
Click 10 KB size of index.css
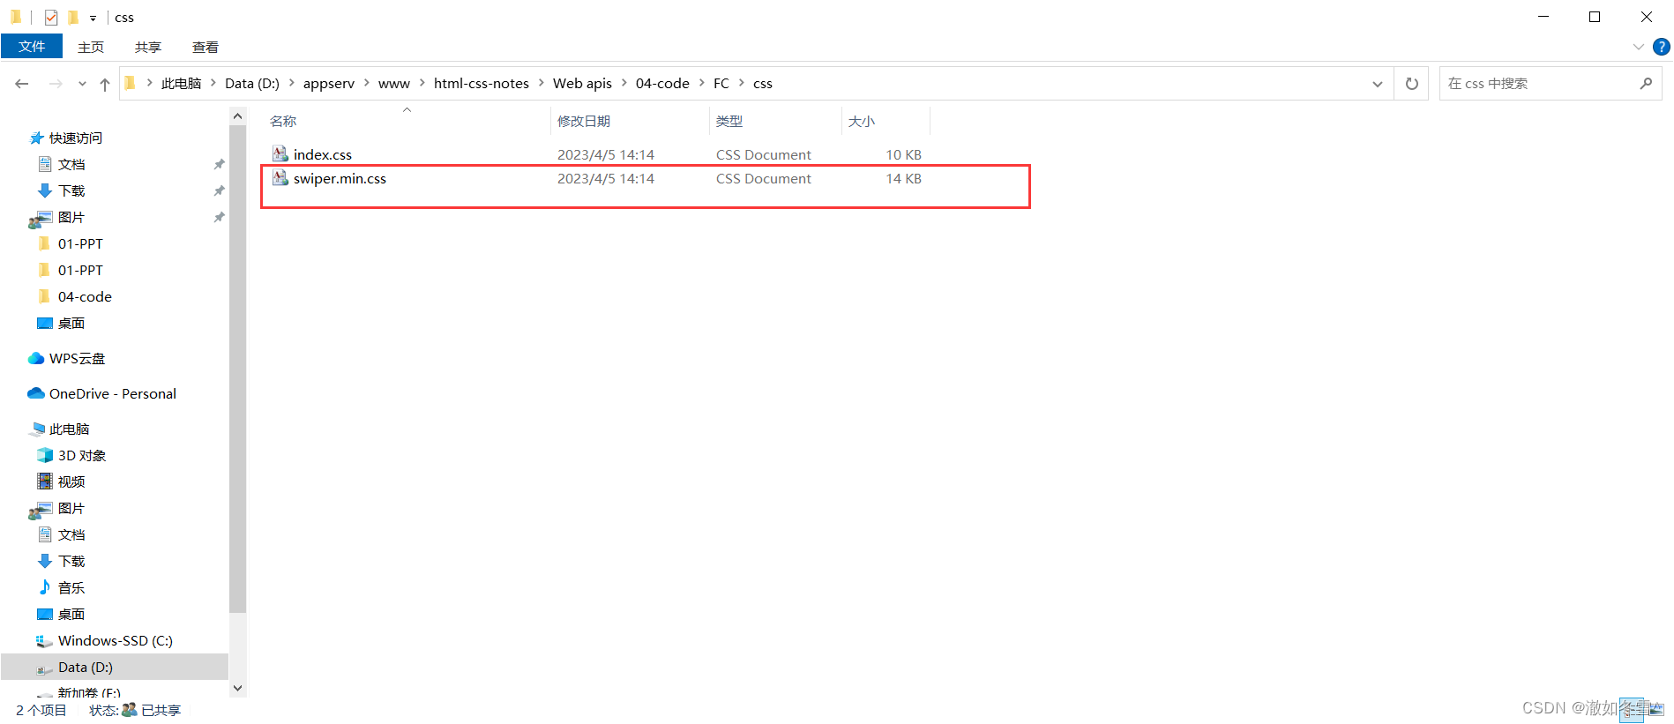pyautogui.click(x=903, y=154)
